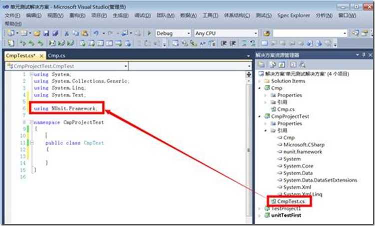Open the 帮助(H) menu
Viewport: 375px width, 226px height.
(13, 23)
